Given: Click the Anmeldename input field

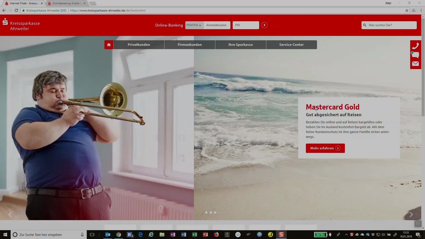Looking at the screenshot, I should click(x=217, y=25).
